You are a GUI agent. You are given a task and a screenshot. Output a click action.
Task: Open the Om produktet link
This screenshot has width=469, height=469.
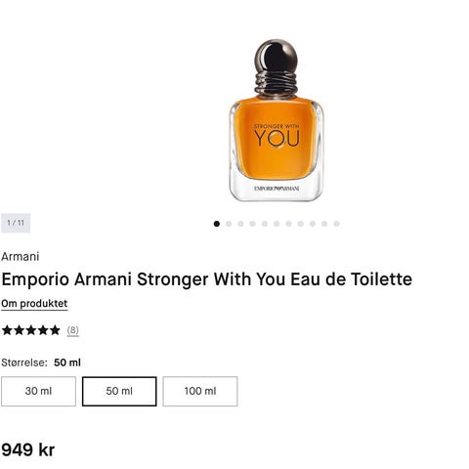[34, 304]
